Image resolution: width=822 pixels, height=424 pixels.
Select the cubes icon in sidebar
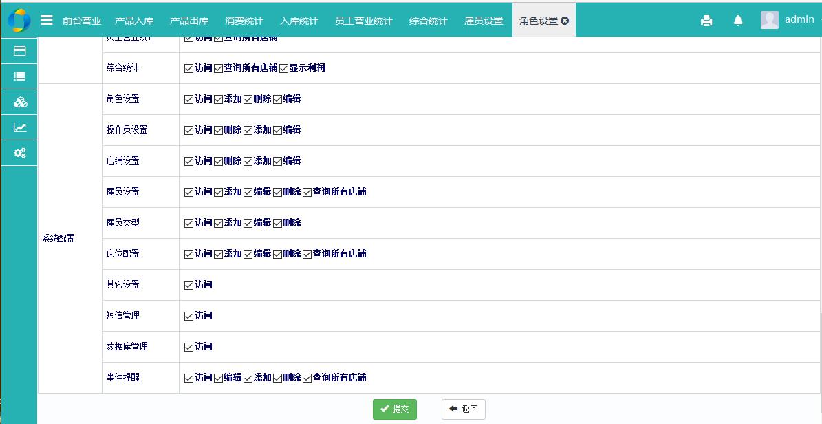click(x=20, y=103)
